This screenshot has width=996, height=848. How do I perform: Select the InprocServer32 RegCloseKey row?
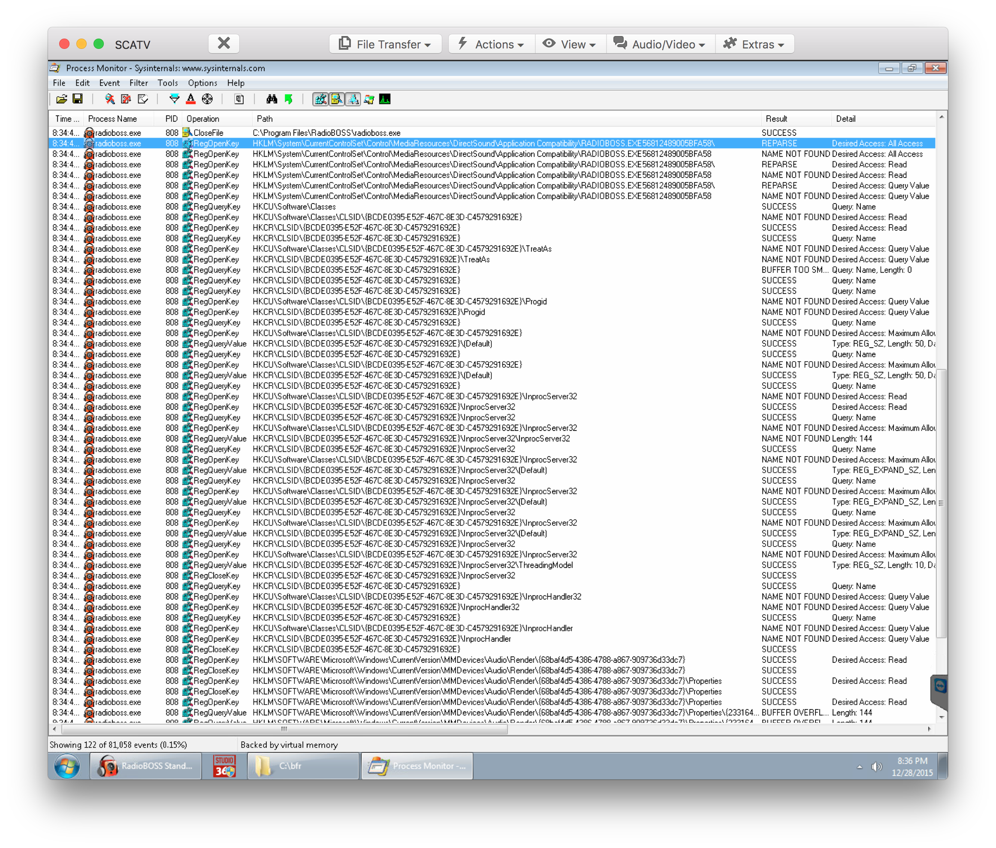[x=492, y=576]
